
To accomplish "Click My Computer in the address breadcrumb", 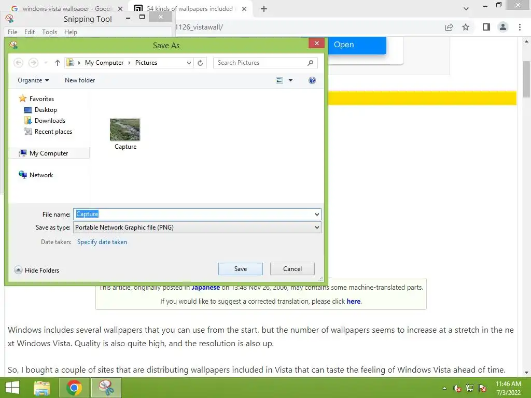I will point(104,63).
